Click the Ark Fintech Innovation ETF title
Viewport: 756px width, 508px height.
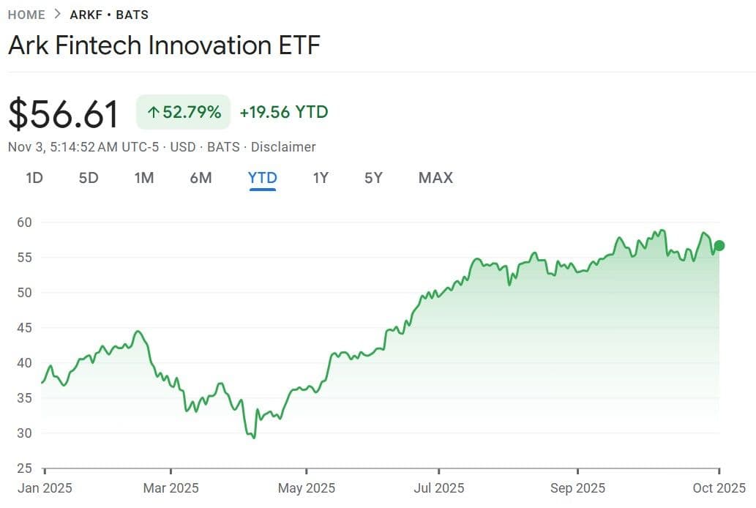point(164,45)
